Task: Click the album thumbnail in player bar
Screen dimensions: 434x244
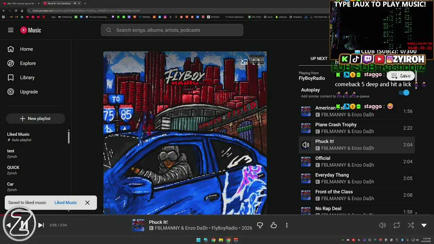Action: [138, 225]
